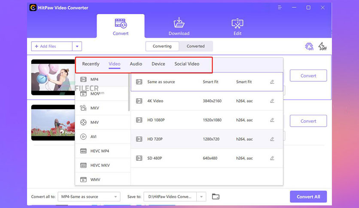Select the Social Video format tab

(187, 64)
